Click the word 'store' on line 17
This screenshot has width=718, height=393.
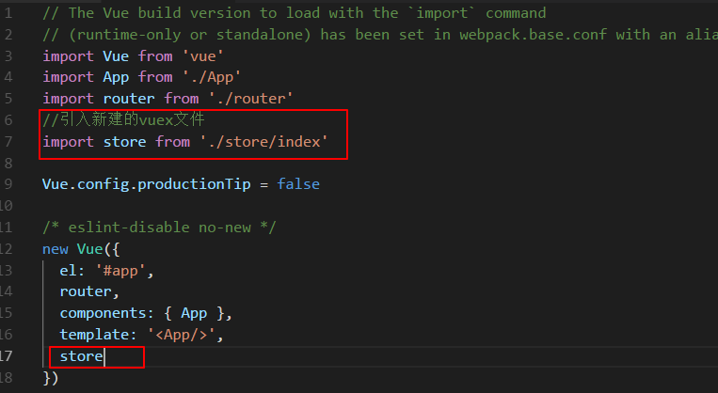[81, 356]
